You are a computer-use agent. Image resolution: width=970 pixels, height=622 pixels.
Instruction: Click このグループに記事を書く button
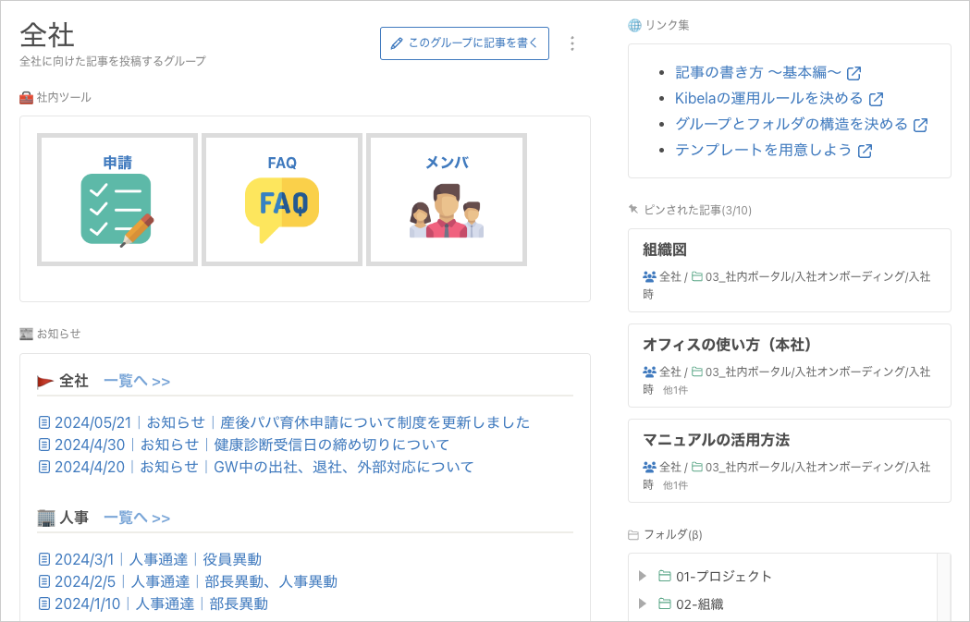pyautogui.click(x=464, y=43)
